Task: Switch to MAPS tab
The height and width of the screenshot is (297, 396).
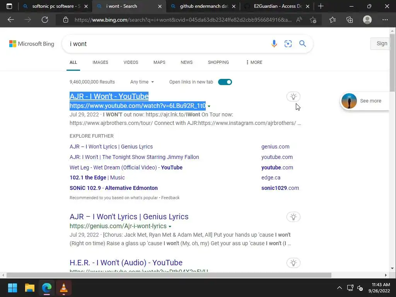Action: pyautogui.click(x=159, y=62)
